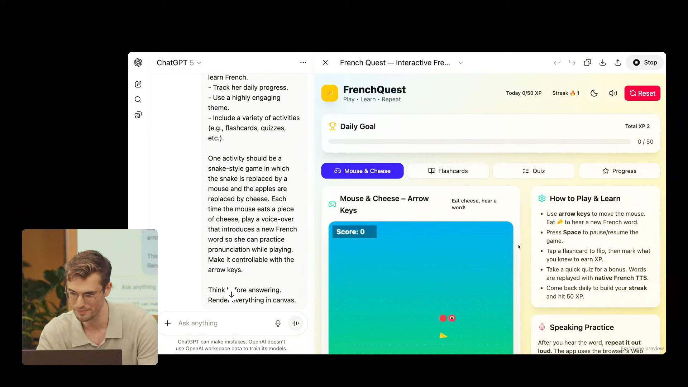Screen dimensions: 688x387
Task: Open the Progress tab
Action: (x=619, y=171)
